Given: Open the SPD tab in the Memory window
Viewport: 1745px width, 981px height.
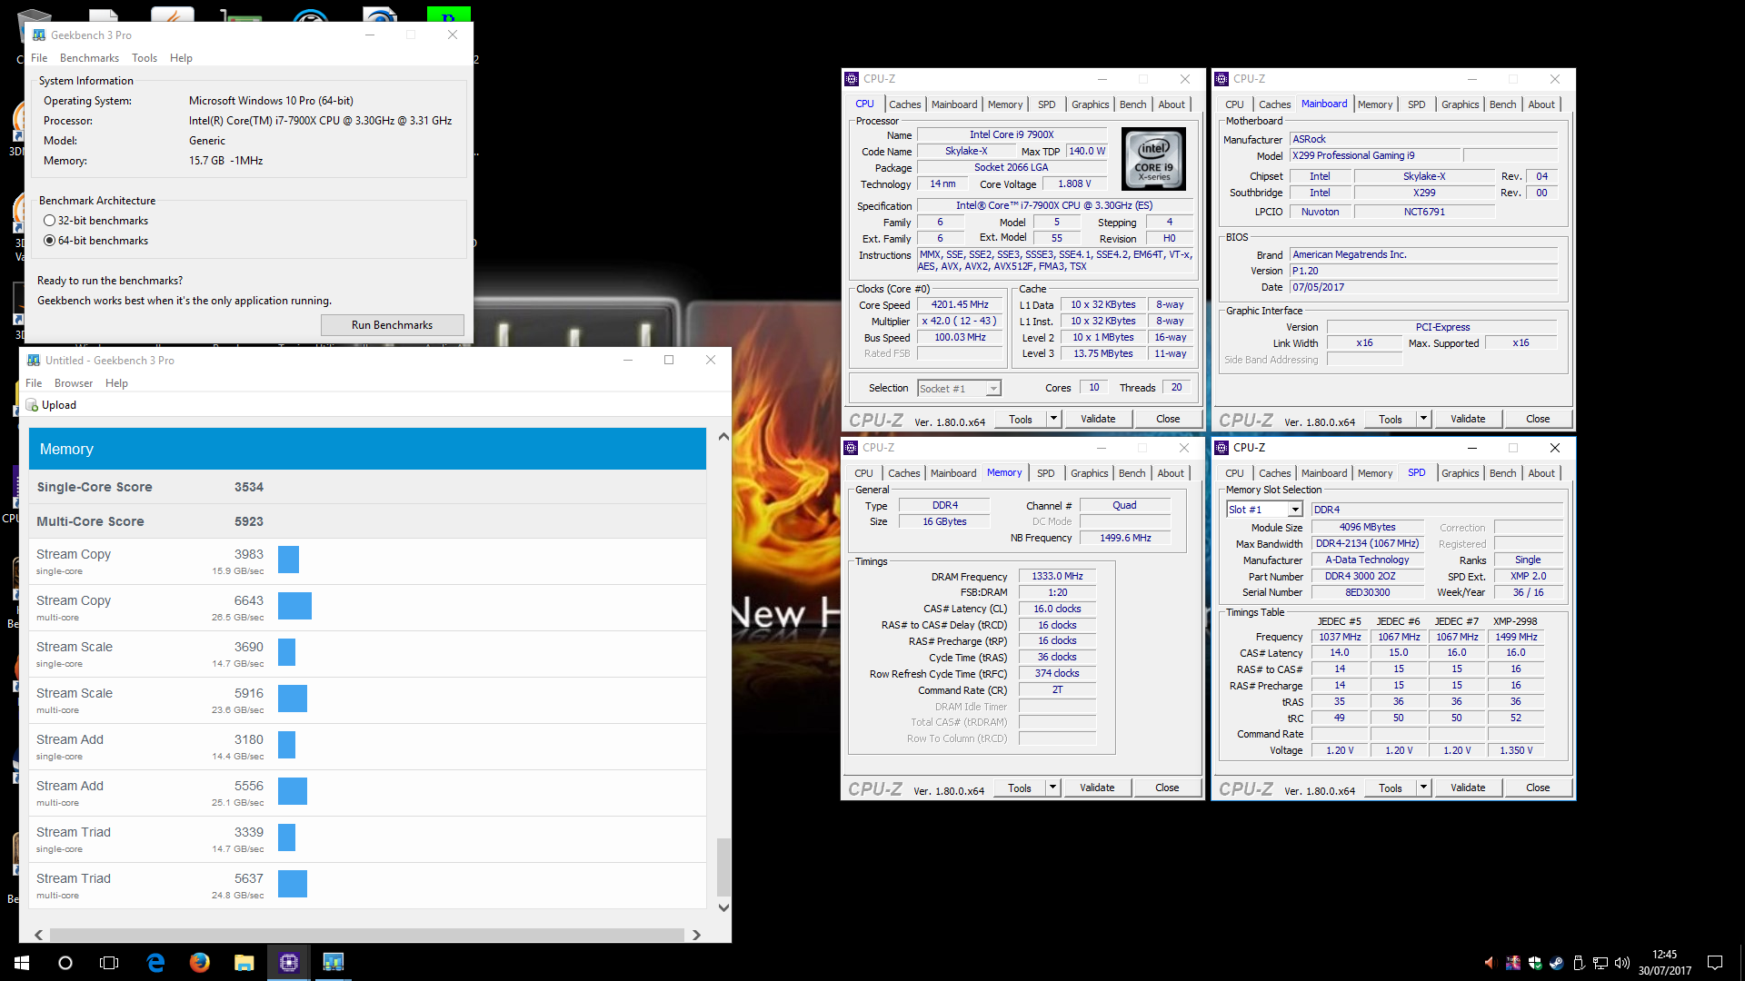Looking at the screenshot, I should [1046, 473].
